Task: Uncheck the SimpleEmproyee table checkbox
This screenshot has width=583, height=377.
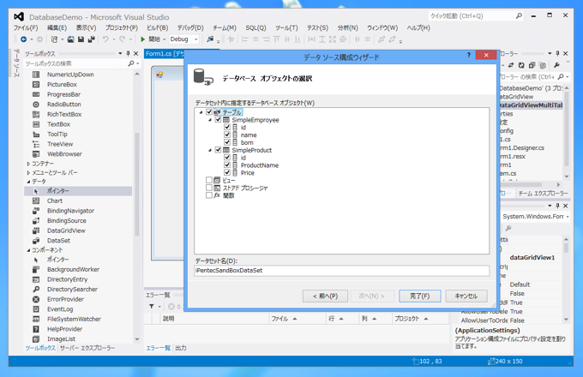Action: (219, 120)
